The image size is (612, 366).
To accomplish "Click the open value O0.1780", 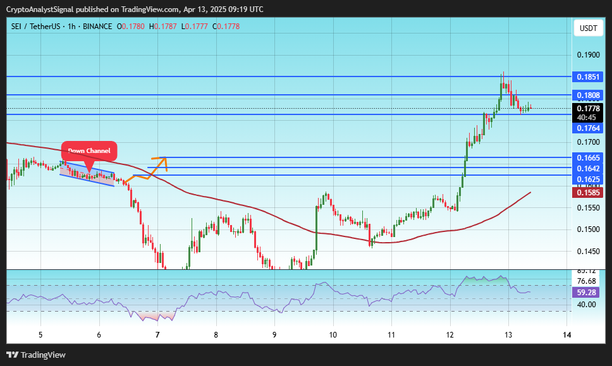I will (x=131, y=27).
